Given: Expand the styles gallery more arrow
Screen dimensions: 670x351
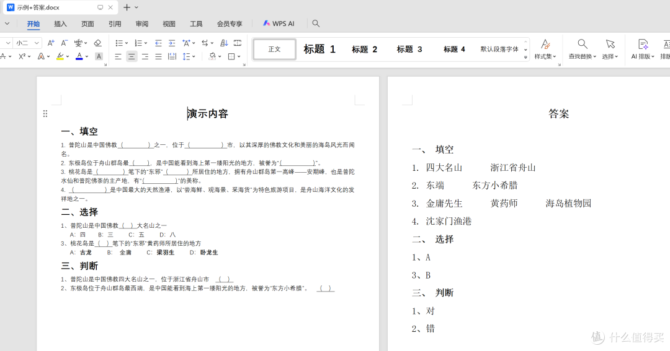Looking at the screenshot, I should [525, 57].
